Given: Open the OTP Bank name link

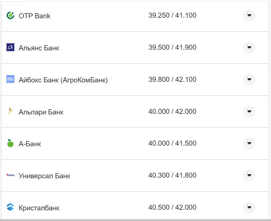Looking at the screenshot, I should pos(35,16).
